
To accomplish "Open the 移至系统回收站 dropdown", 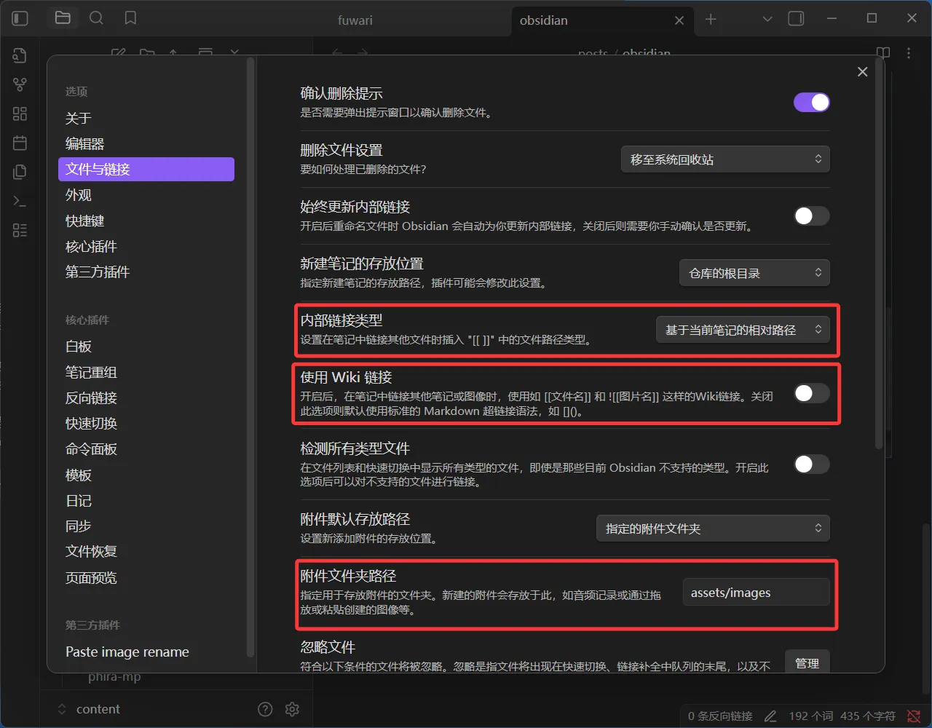I will (x=724, y=159).
